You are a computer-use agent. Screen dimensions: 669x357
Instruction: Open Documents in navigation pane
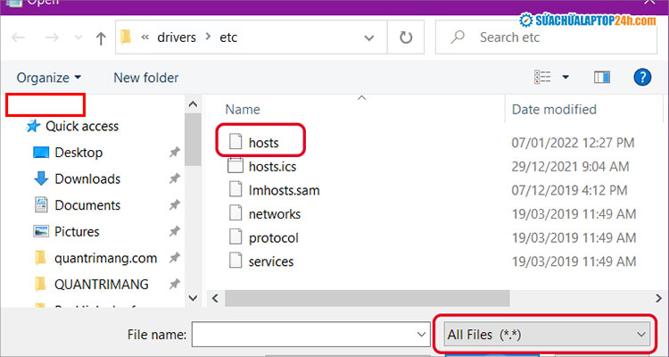[87, 205]
